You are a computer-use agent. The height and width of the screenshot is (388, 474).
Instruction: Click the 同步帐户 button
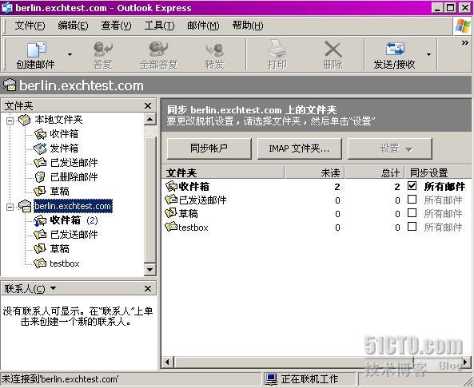209,148
